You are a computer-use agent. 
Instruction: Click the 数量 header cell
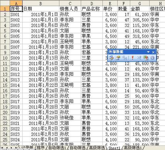tap(124, 9)
